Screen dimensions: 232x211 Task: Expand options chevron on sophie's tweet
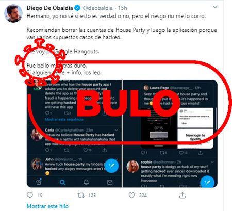[212, 162]
